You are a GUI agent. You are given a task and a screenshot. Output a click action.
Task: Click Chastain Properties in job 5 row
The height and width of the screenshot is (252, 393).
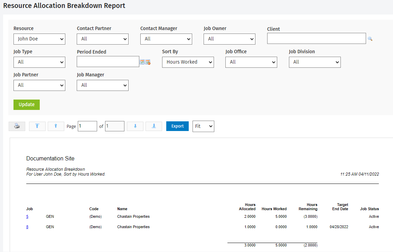(x=133, y=216)
